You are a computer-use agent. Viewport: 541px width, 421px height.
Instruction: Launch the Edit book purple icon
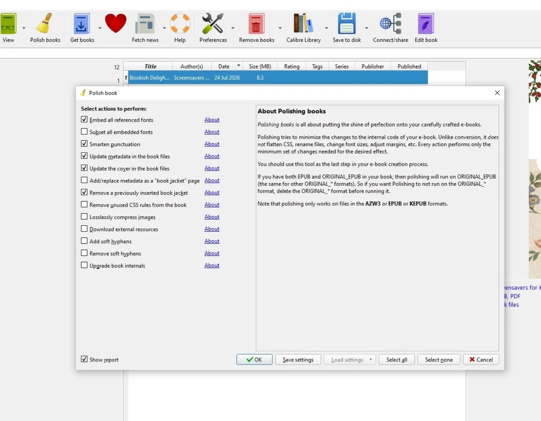point(426,23)
